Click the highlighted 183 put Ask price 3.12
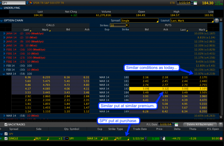 pos(165,89)
